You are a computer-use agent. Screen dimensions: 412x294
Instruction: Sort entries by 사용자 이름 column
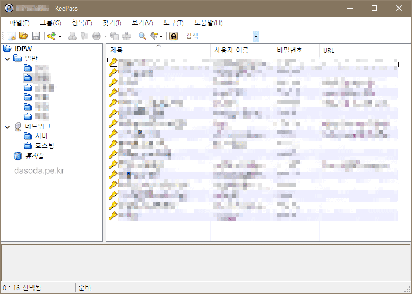[x=242, y=50]
